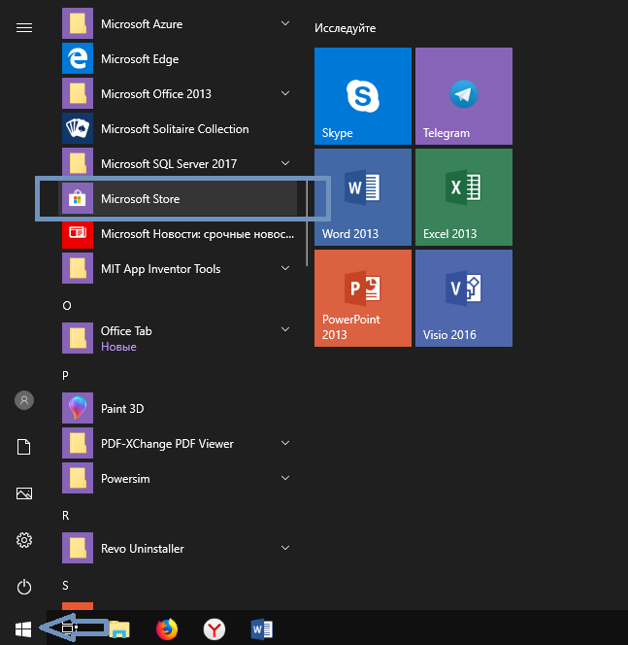628x645 pixels.
Task: Expand the PDF-XChange PDF Viewer chevron
Action: tap(285, 443)
